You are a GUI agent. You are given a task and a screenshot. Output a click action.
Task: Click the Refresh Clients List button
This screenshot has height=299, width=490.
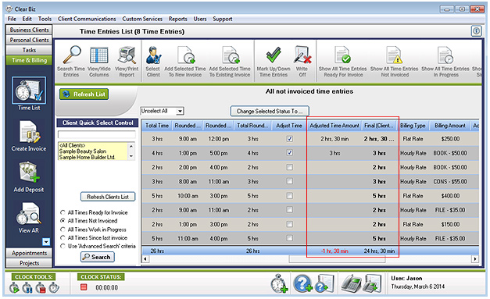pos(108,197)
